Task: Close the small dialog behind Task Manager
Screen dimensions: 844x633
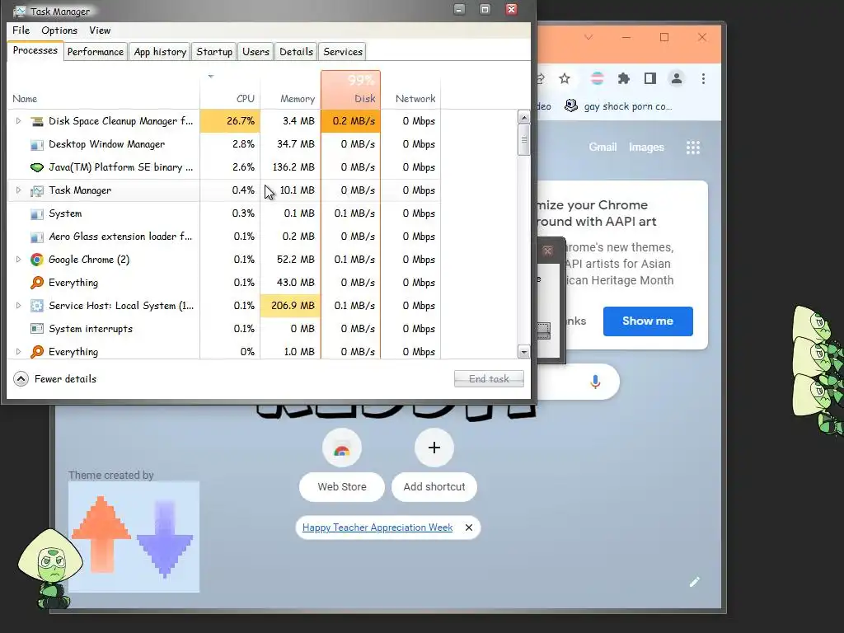Action: [547, 251]
